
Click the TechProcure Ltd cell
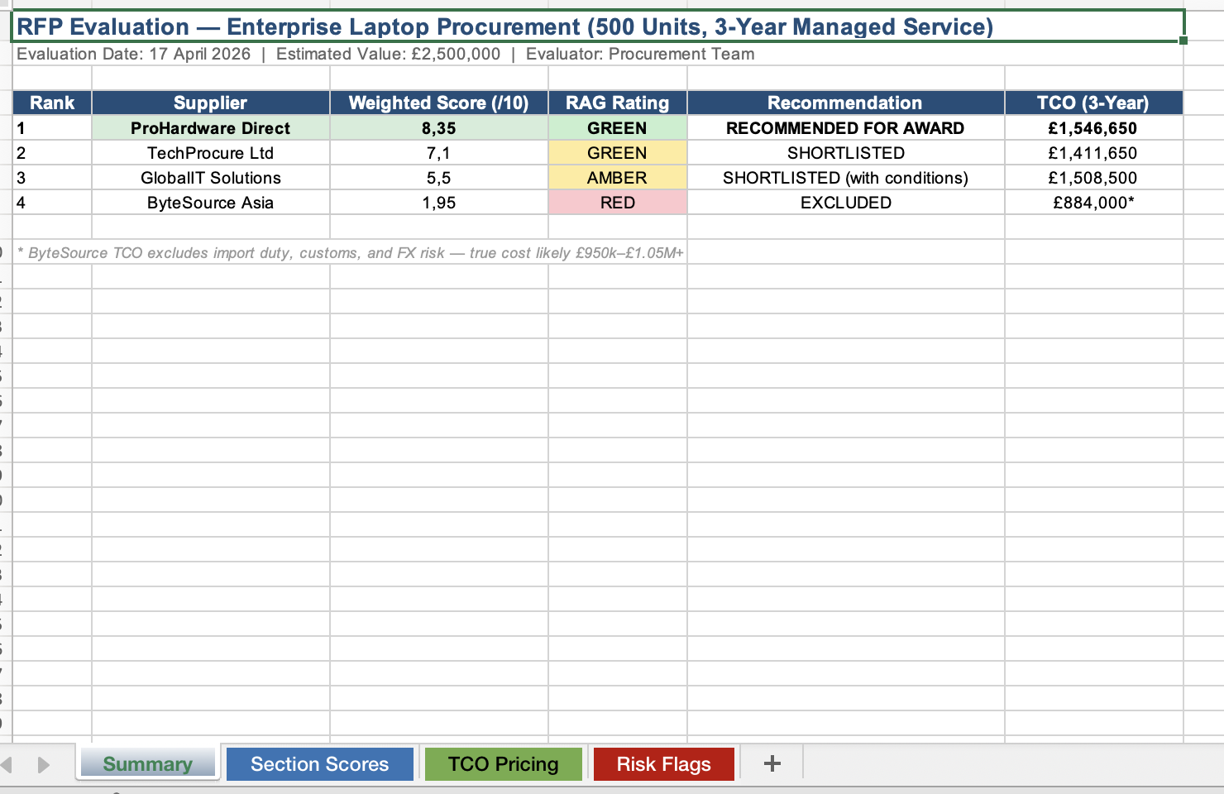(x=210, y=153)
